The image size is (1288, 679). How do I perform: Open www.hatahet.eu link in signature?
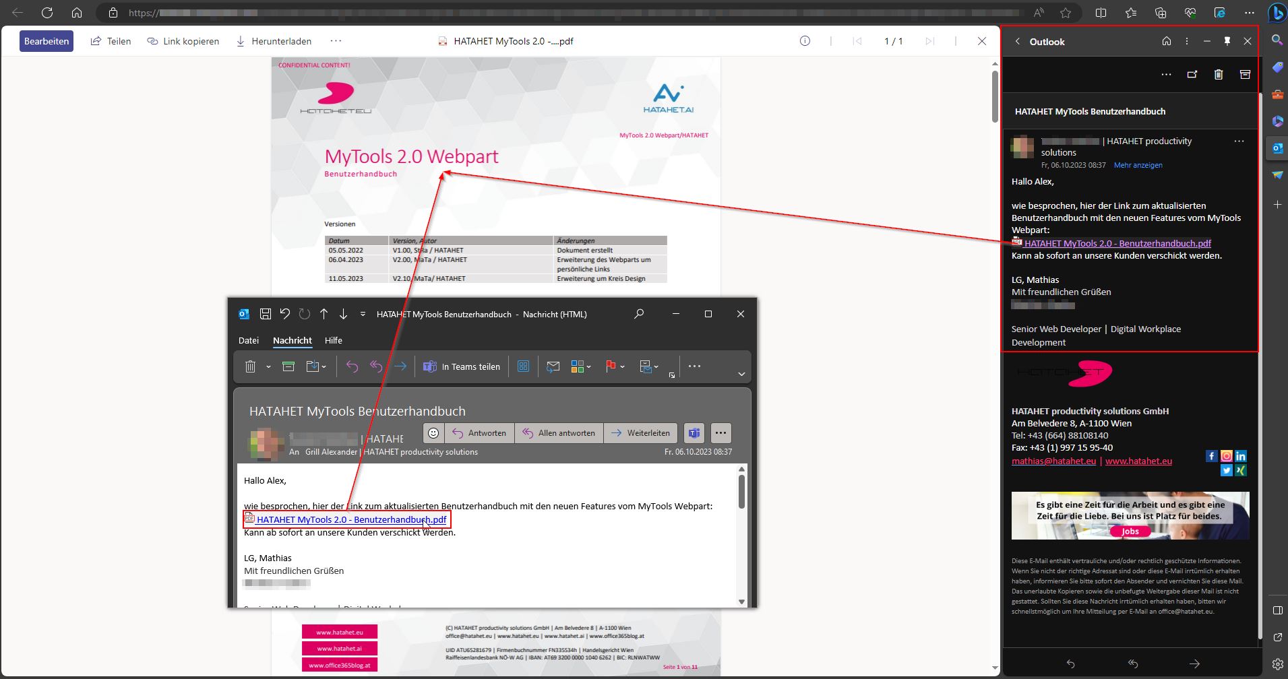1138,461
